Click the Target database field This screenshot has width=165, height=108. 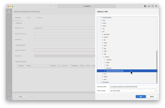64,50
